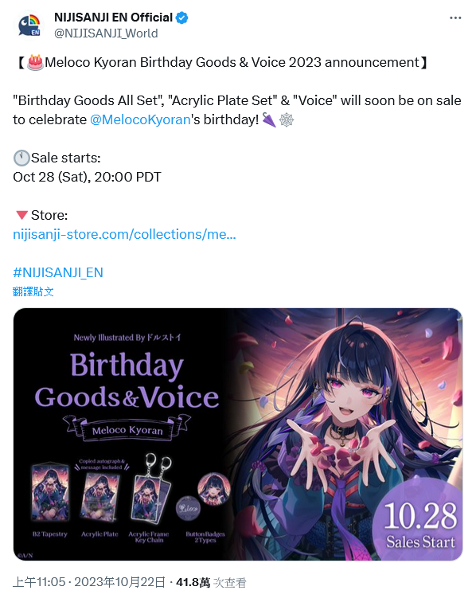Click the Acrylic Frame Key Chain picture
The image size is (476, 602).
point(150,489)
